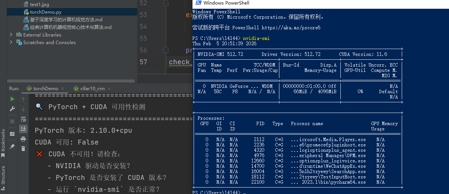This screenshot has width=449, height=194.
Task: Click fold marker at editor line 56
Action: [x=166, y=50]
